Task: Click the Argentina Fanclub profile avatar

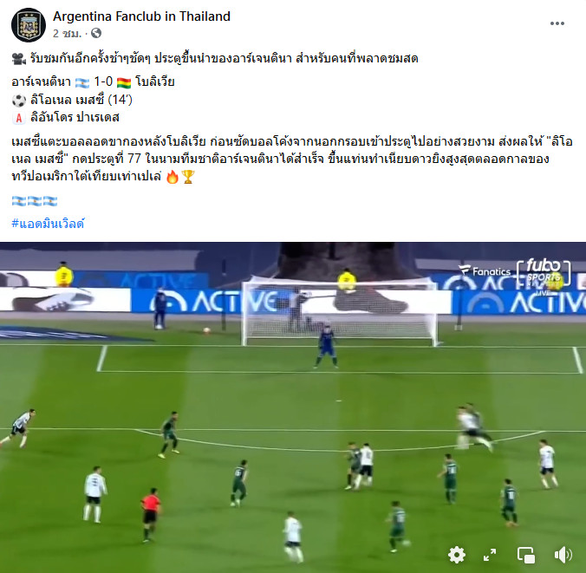Action: pyautogui.click(x=29, y=24)
